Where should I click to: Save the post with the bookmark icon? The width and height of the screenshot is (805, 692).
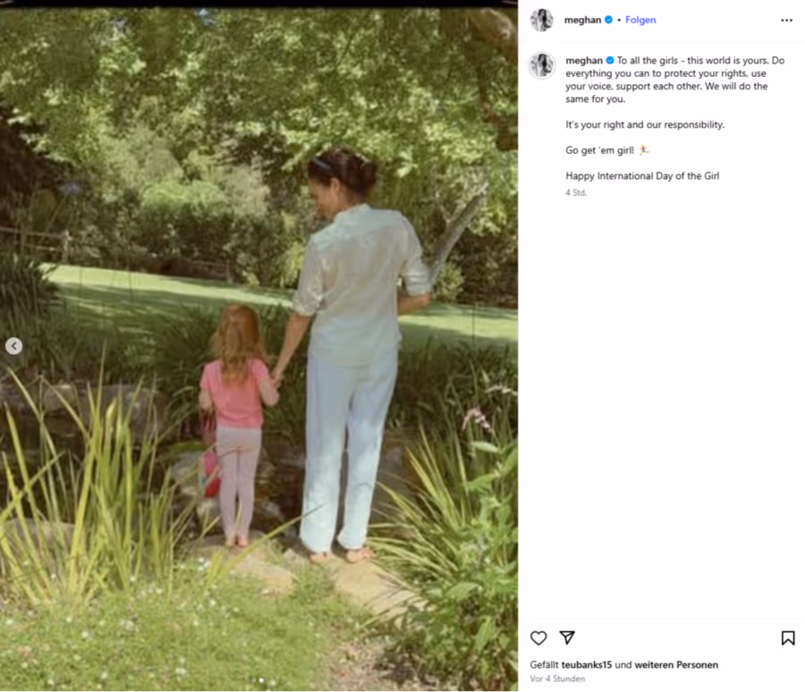(x=787, y=637)
